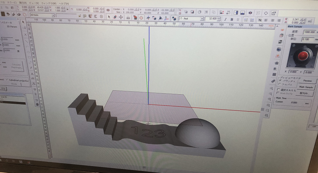Select the arrow pointer tool in top toolbar

pos(109,17)
